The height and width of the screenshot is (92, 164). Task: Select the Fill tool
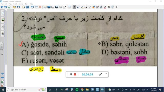coord(101,7)
